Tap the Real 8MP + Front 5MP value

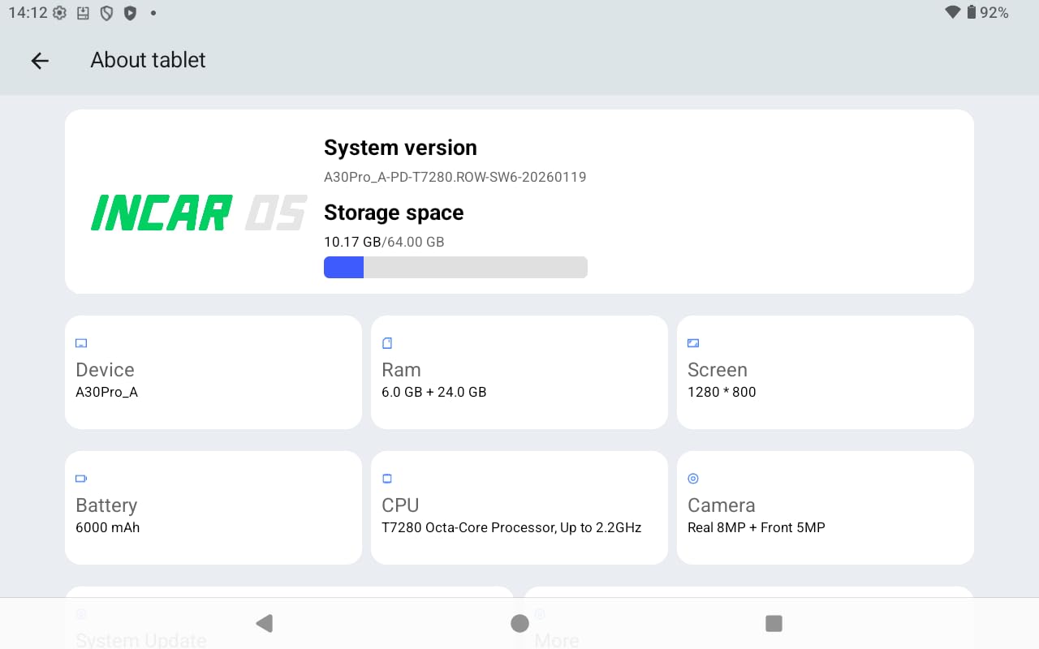point(757,527)
